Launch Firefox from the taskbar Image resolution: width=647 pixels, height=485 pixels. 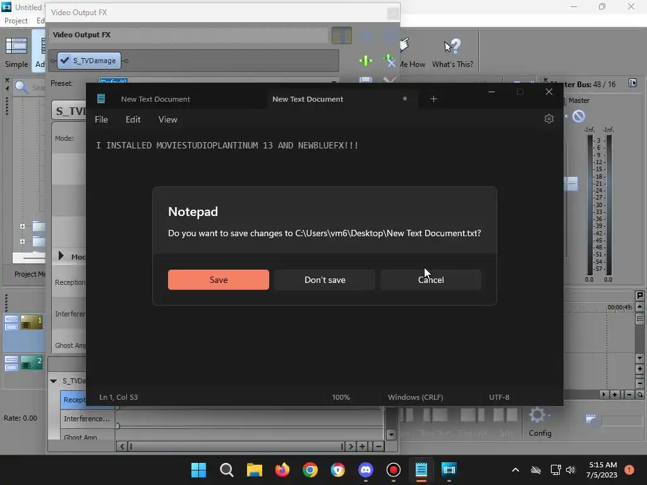tap(282, 470)
